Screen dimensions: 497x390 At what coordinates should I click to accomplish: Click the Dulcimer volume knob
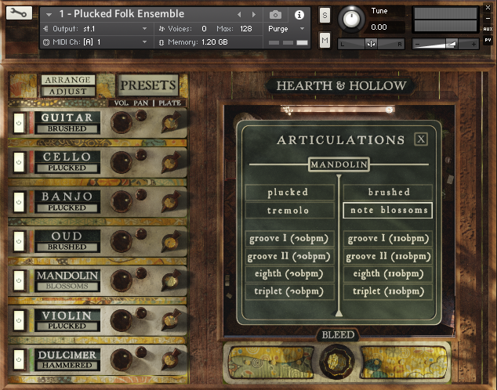coord(122,359)
